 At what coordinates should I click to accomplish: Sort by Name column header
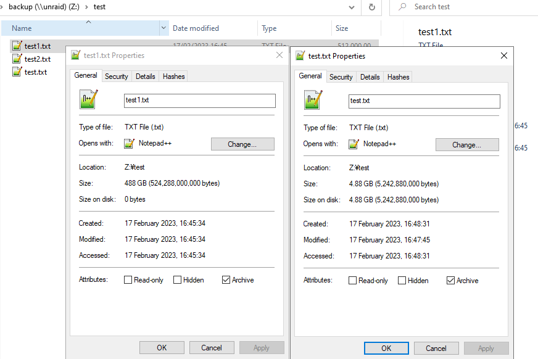click(x=80, y=28)
